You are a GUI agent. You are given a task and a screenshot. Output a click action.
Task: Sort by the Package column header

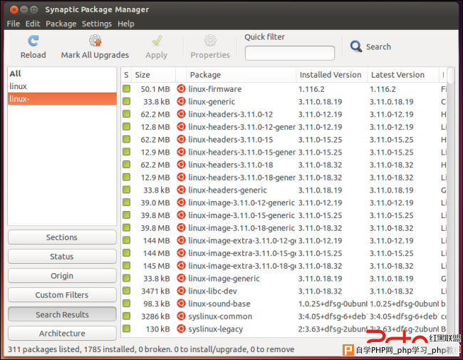(241, 75)
